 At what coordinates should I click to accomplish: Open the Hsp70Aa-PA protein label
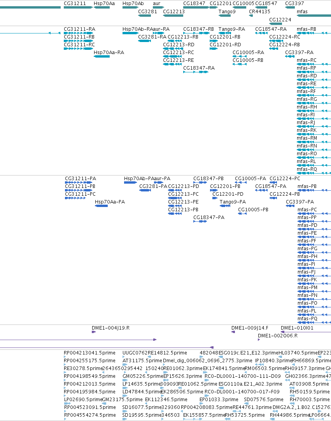(110, 202)
